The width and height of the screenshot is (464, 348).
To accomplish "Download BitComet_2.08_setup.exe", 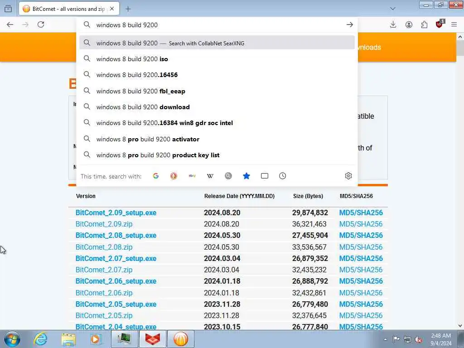I will (x=116, y=236).
